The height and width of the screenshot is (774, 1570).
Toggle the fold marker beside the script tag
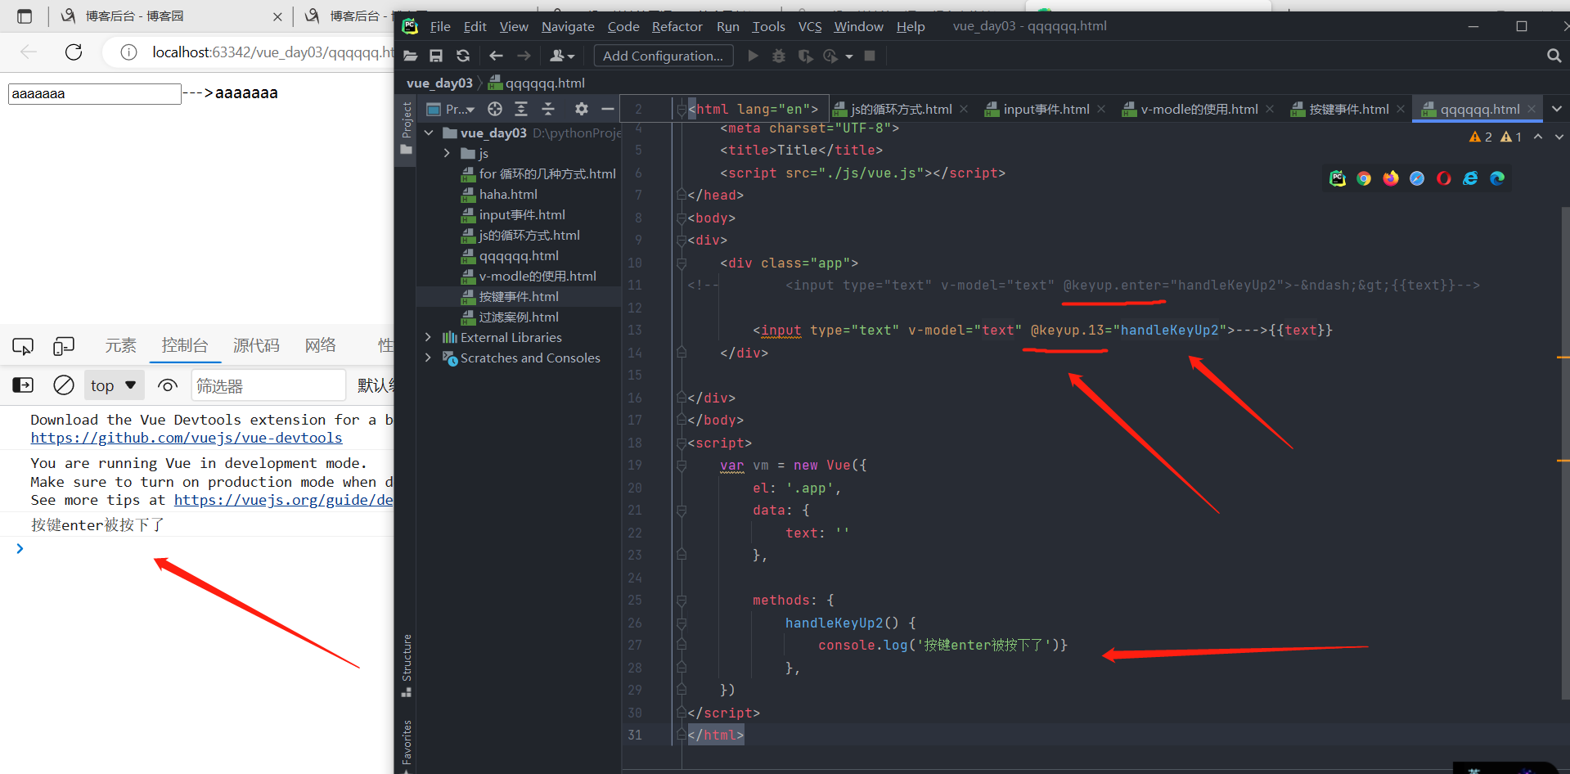point(682,443)
